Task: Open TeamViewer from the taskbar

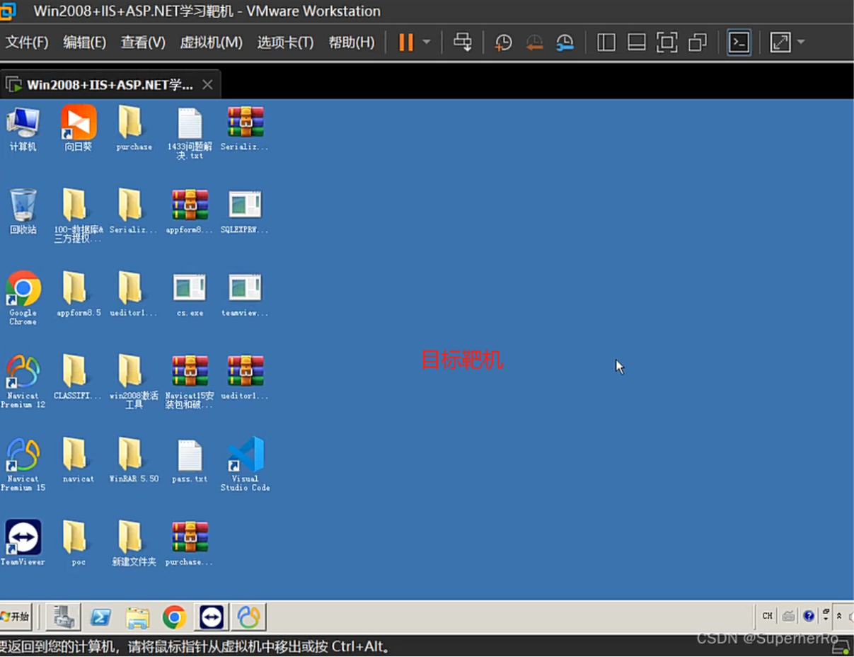Action: coord(212,617)
